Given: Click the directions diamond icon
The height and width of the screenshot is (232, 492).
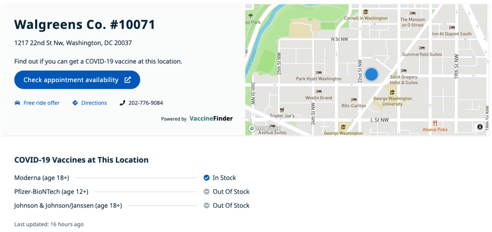Looking at the screenshot, I should [x=75, y=103].
